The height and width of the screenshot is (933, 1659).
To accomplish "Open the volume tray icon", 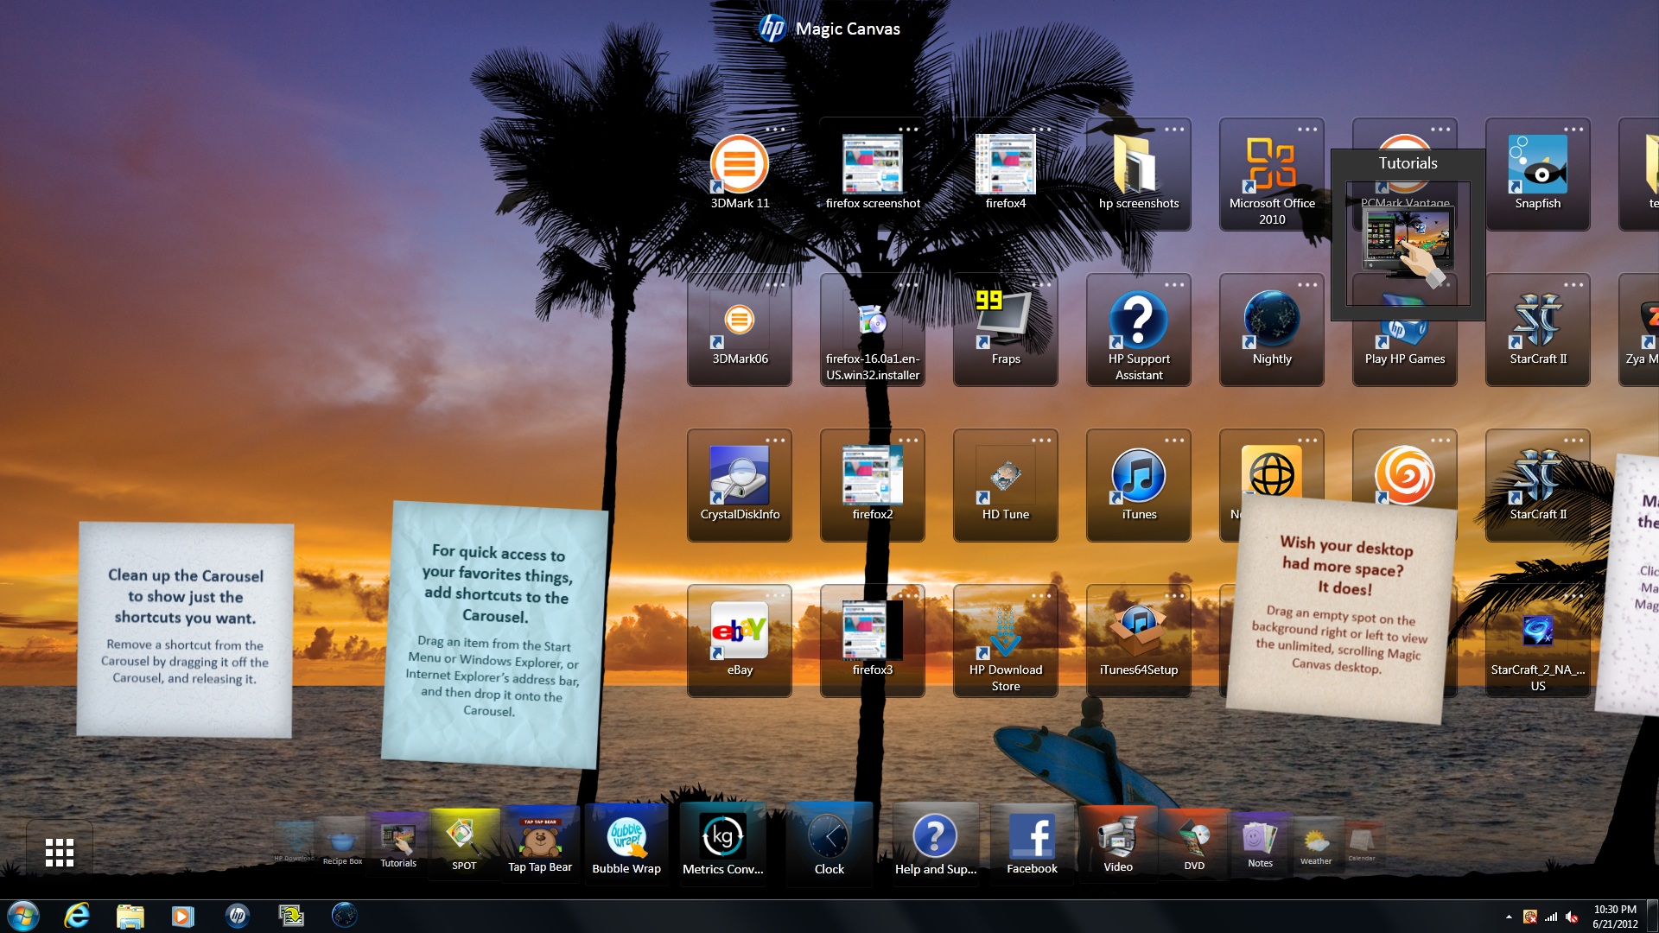I will pos(1572,917).
